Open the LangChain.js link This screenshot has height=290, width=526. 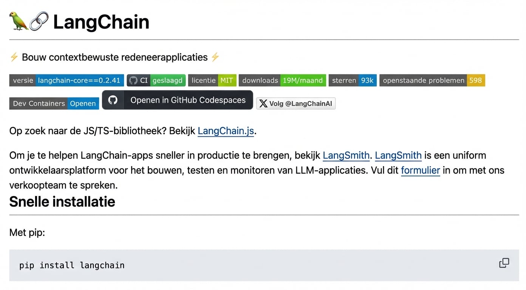[x=225, y=131]
